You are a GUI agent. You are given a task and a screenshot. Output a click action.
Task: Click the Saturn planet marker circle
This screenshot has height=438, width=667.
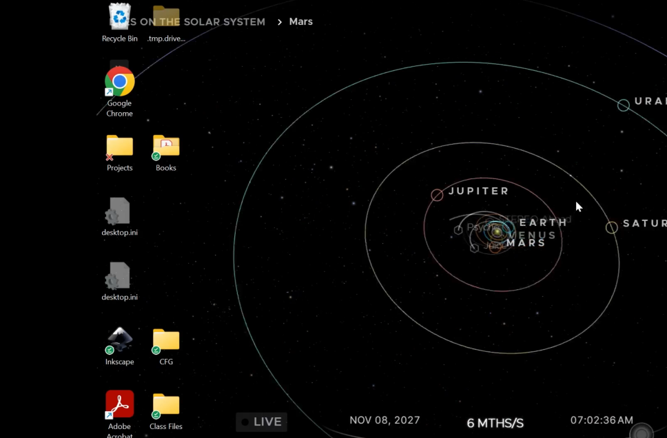coord(612,227)
